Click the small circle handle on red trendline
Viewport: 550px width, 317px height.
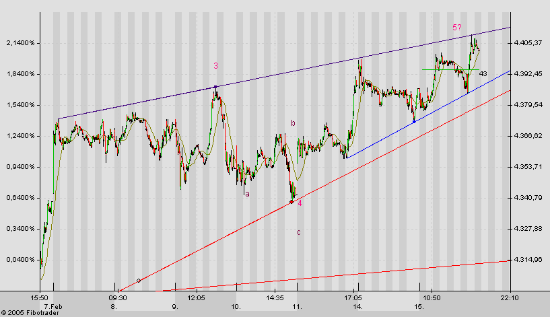point(139,280)
